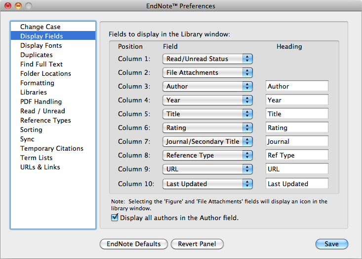362x259 pixels.
Task: Uncheck Display all authors in Author field
Action: point(115,218)
